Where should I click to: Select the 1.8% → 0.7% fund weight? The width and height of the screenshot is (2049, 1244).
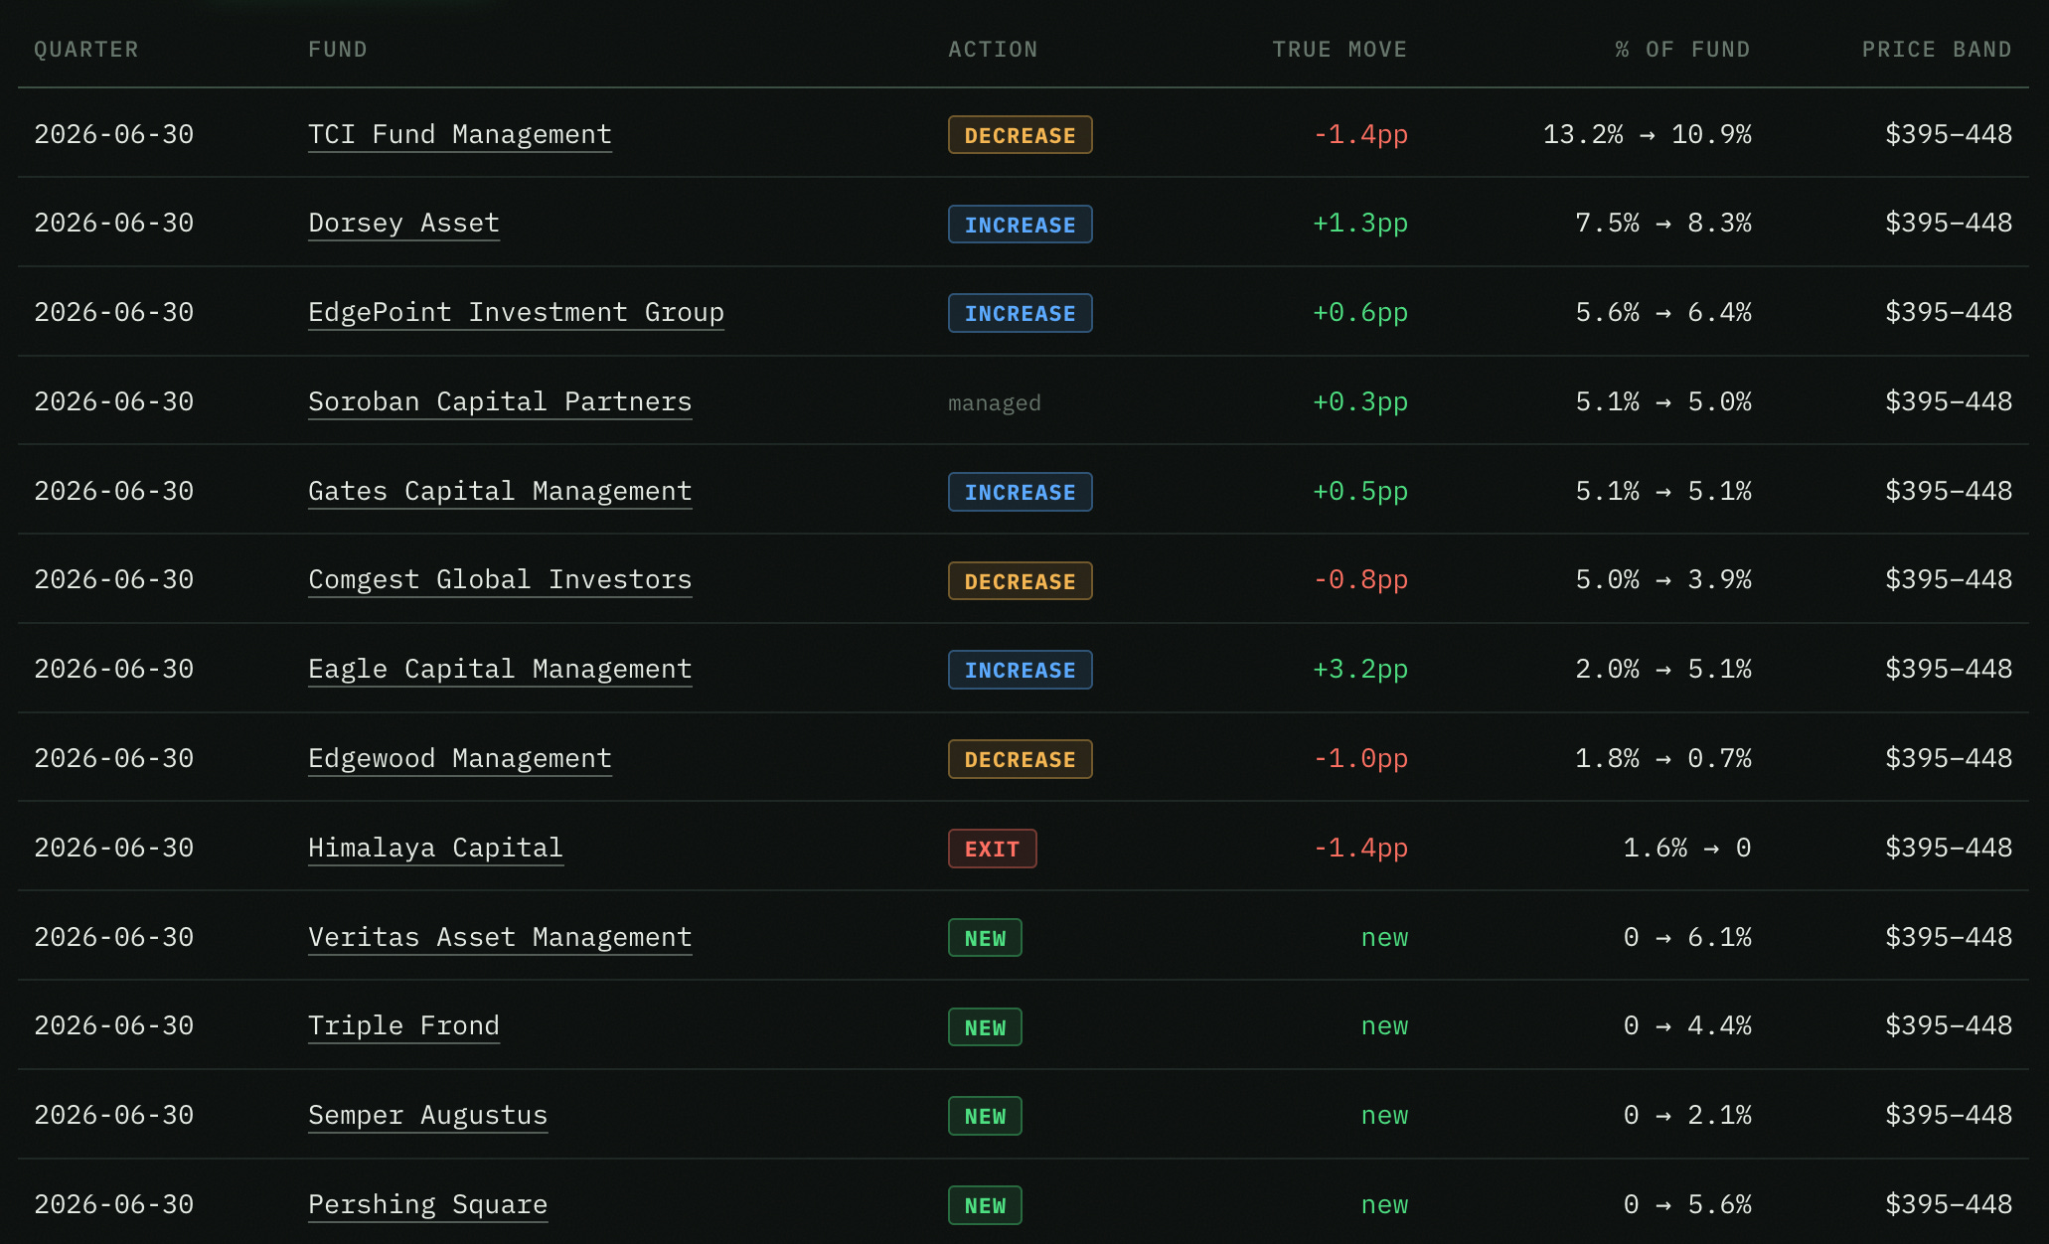(1663, 758)
